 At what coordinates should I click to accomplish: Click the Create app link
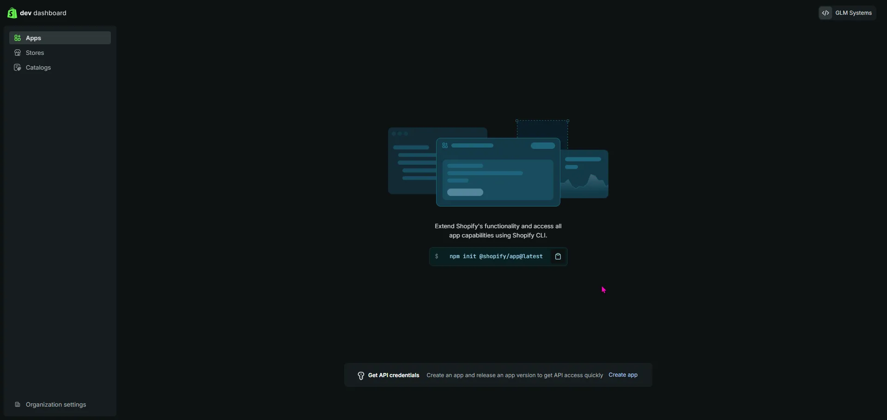tap(623, 375)
